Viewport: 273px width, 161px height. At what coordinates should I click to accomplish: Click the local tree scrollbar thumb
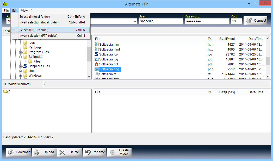pyautogui.click(x=89, y=54)
